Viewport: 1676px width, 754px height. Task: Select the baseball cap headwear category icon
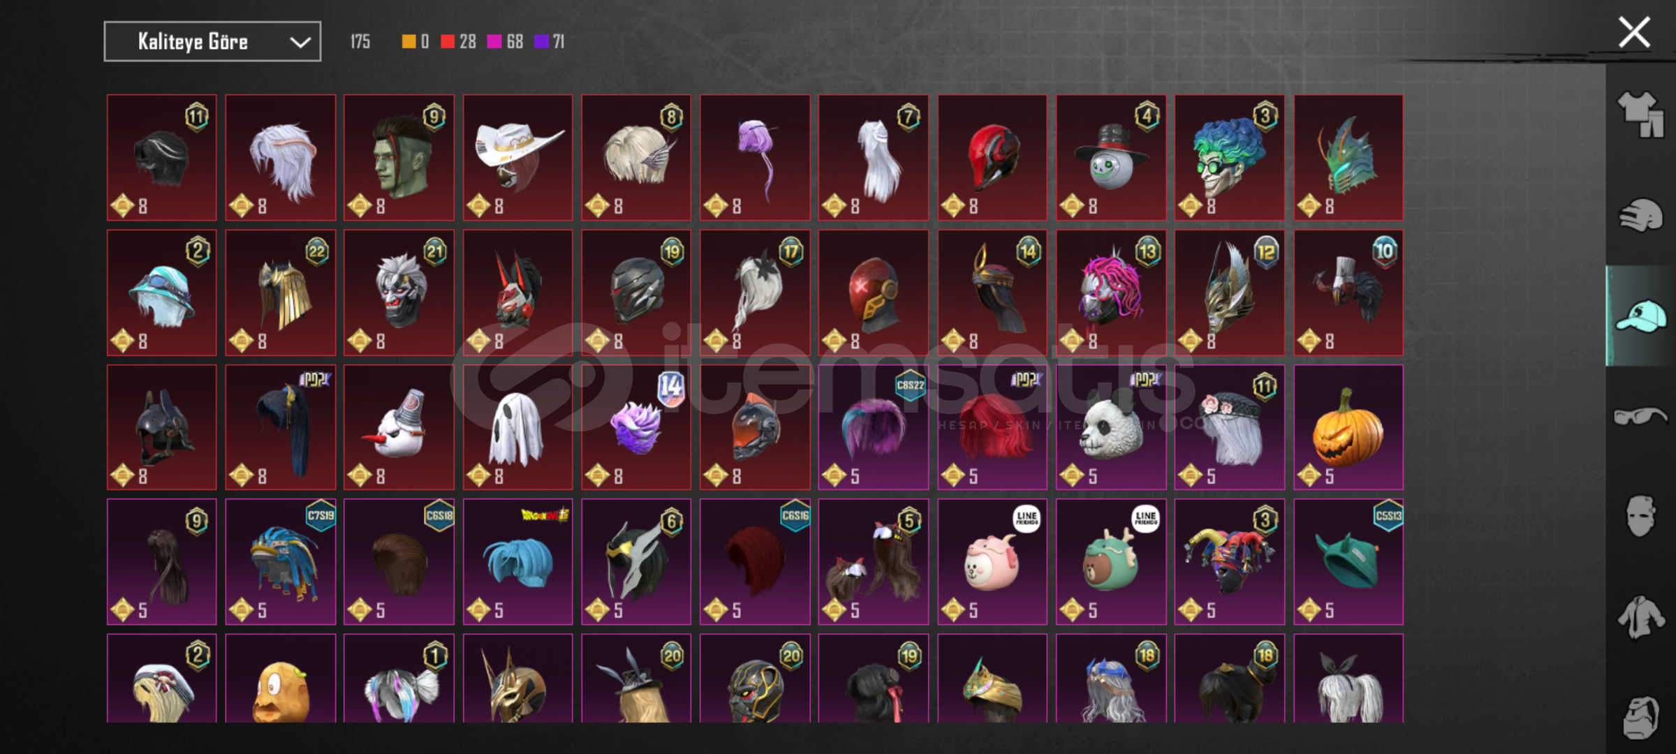[x=1640, y=316]
